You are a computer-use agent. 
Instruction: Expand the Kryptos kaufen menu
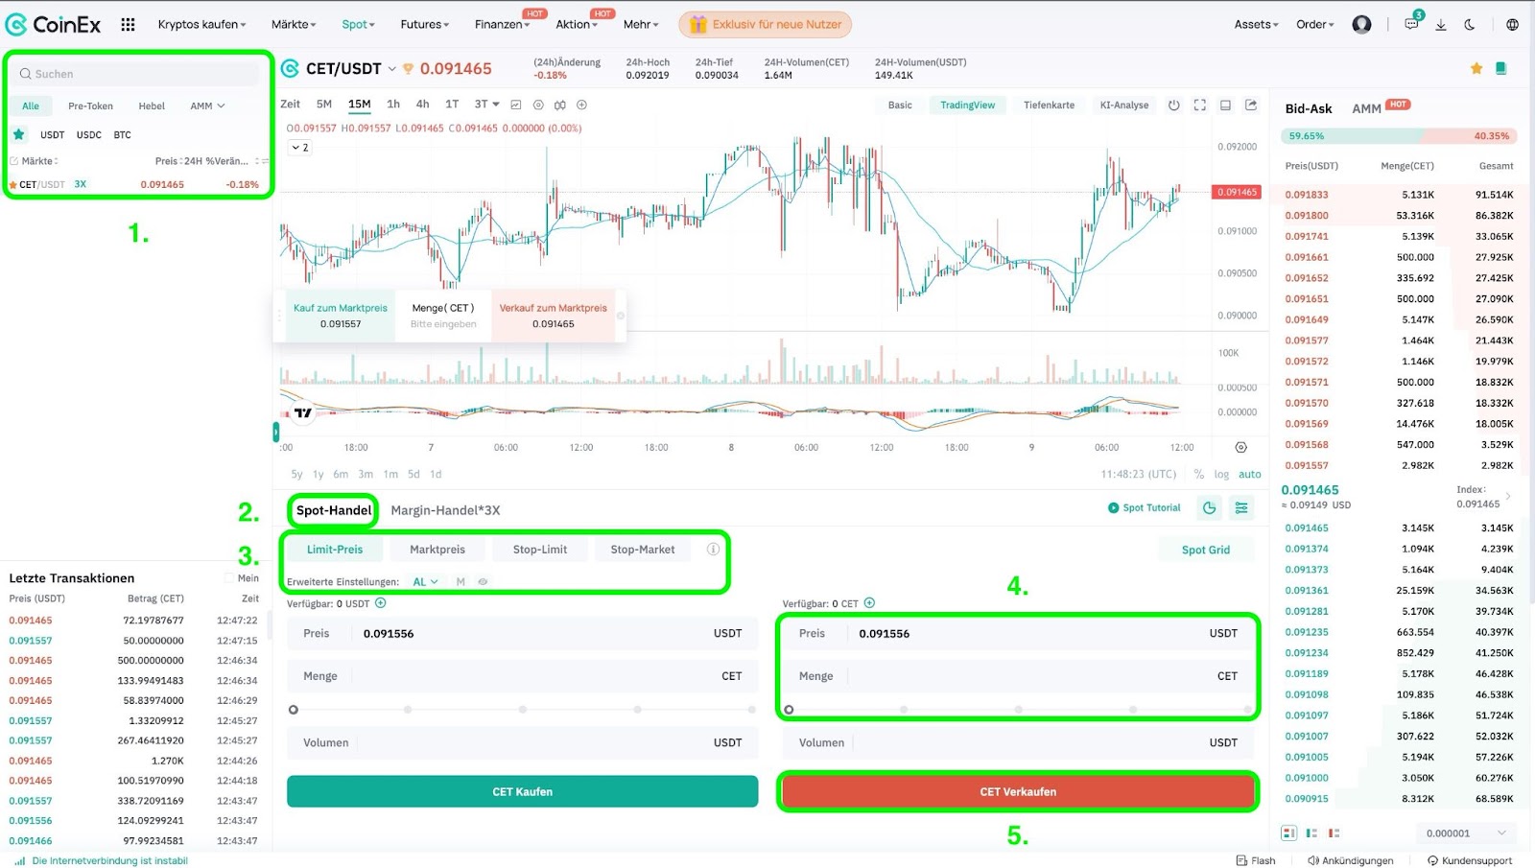201,24
